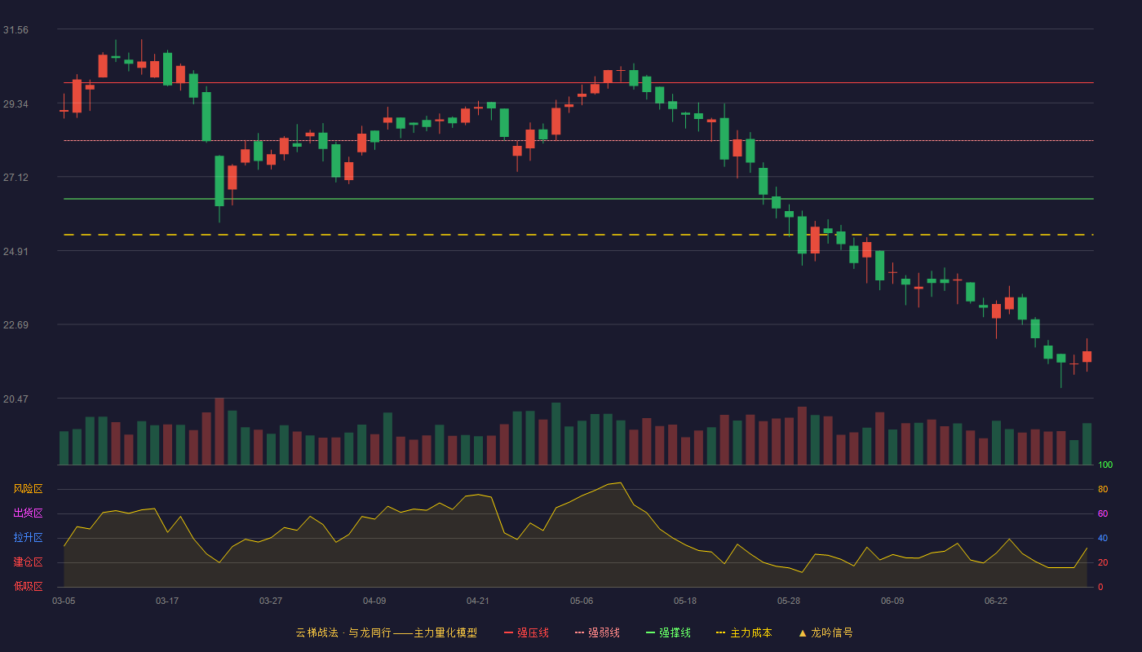Image resolution: width=1142 pixels, height=652 pixels.
Task: Click the 04-09 date axis label
Action: 374,601
